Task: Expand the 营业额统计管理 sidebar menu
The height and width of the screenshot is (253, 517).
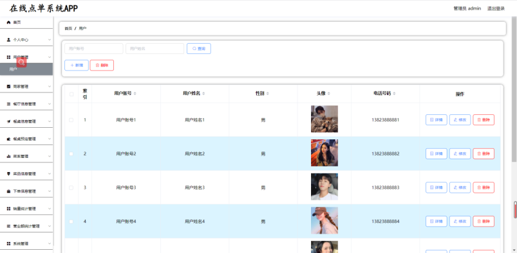Action: point(26,226)
